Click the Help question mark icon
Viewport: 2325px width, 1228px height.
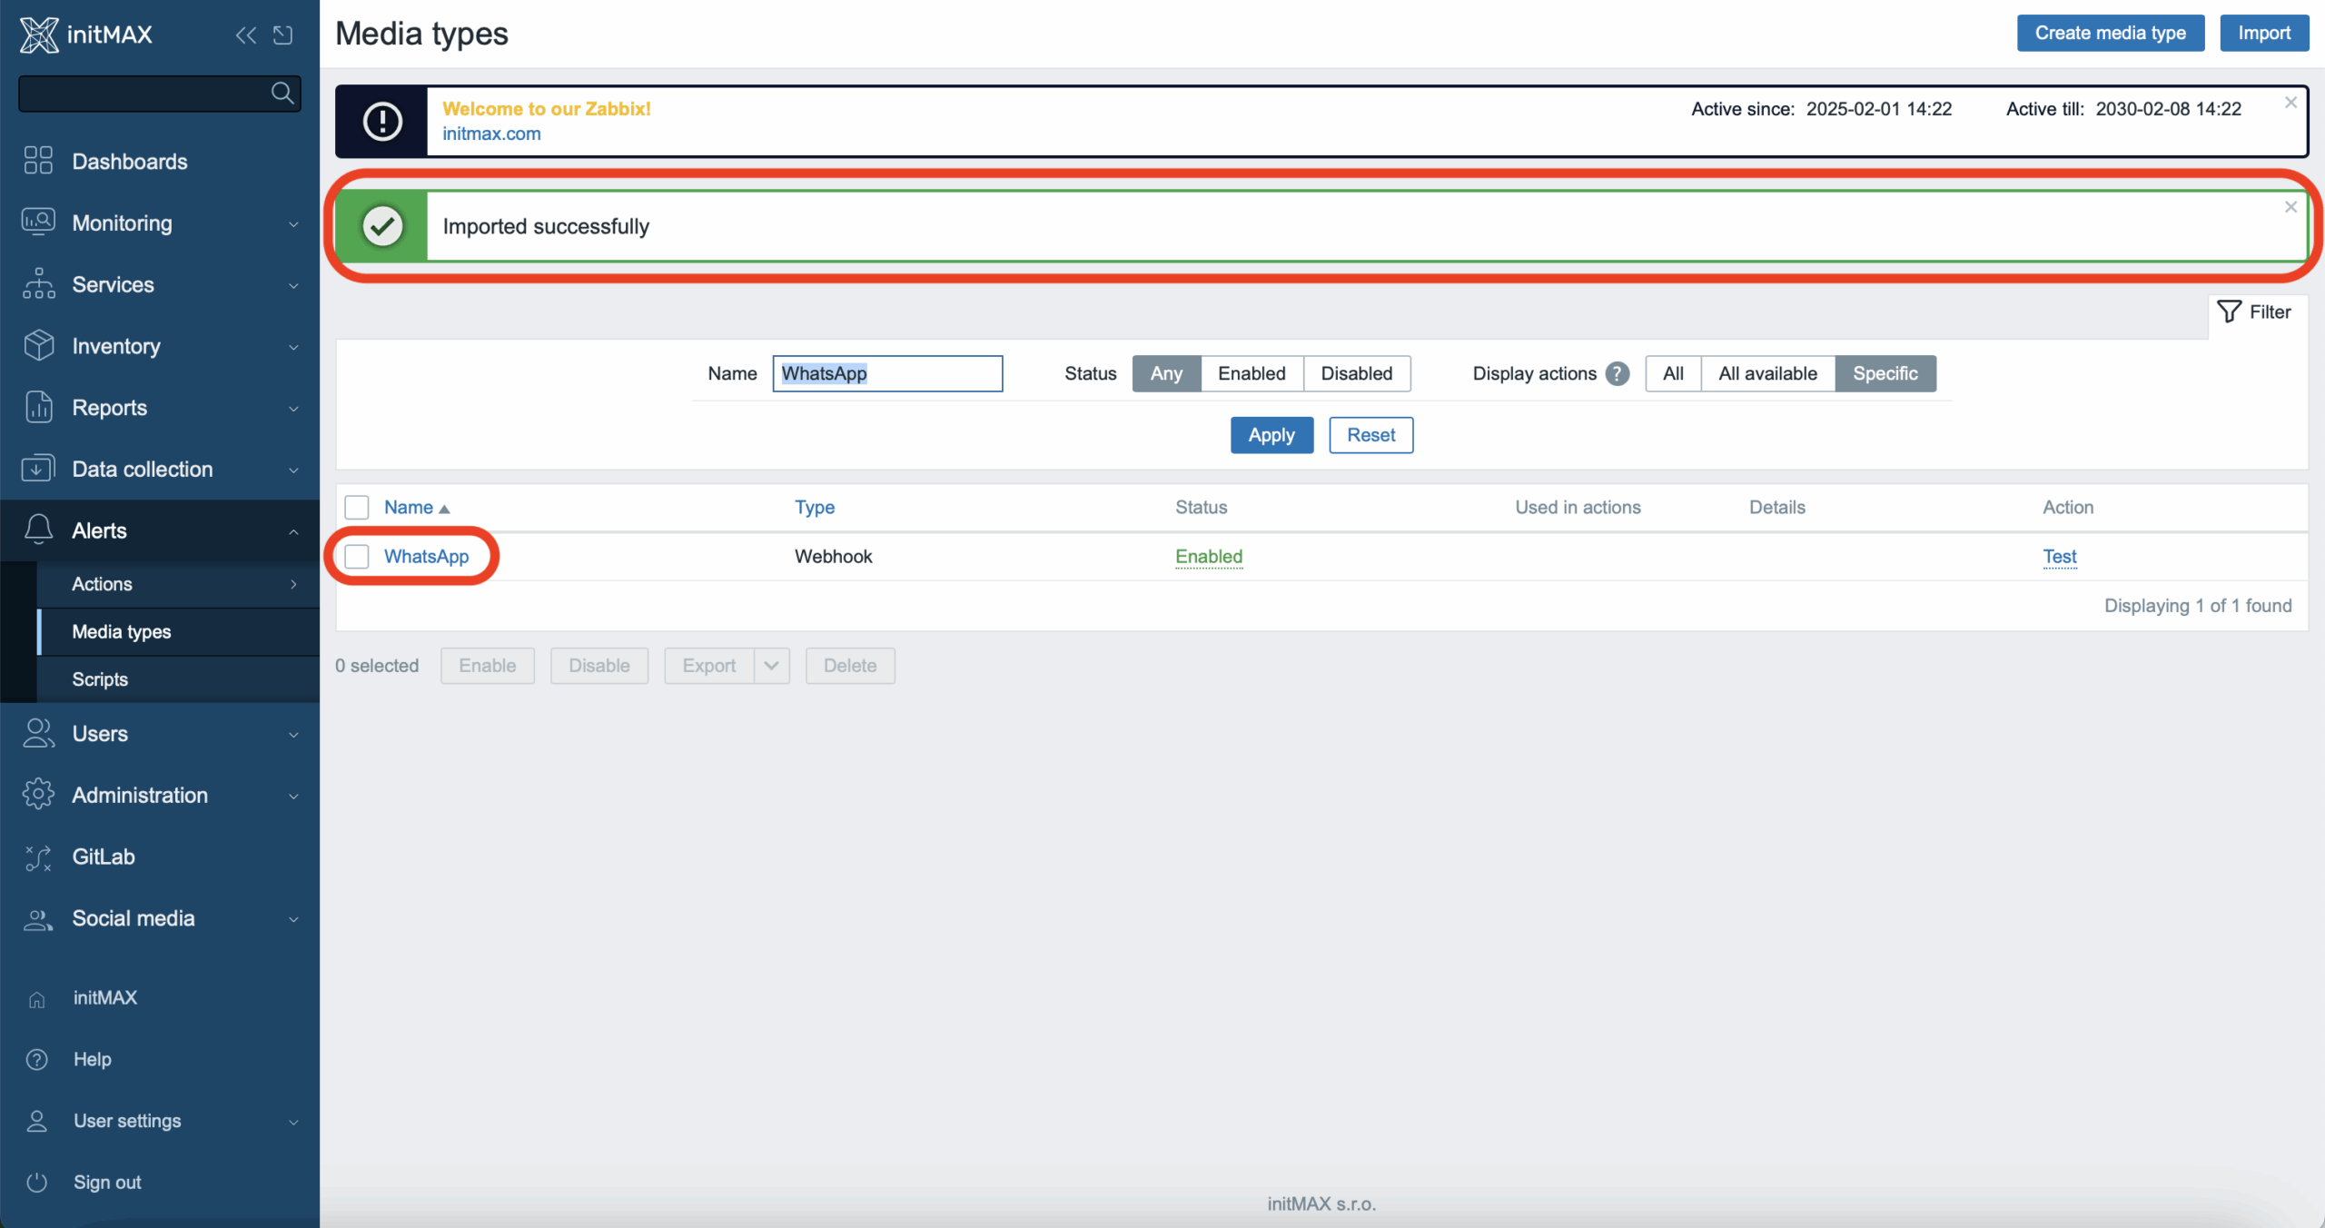37,1059
